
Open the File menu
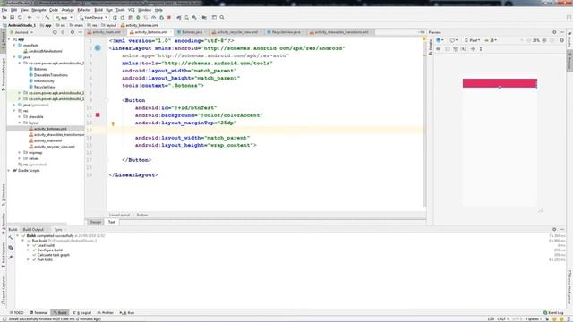(x=4, y=10)
